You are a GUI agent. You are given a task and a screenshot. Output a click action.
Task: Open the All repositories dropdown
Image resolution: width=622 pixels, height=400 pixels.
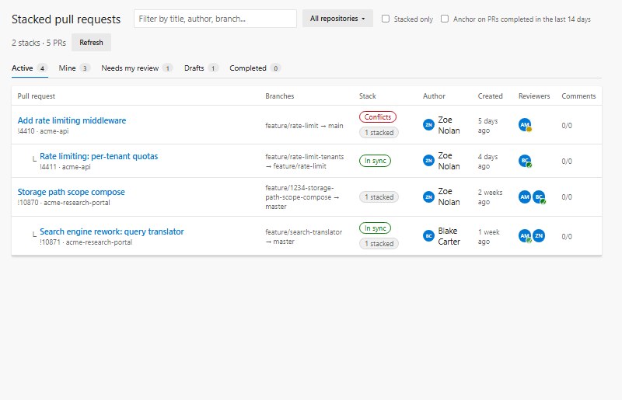click(x=337, y=19)
